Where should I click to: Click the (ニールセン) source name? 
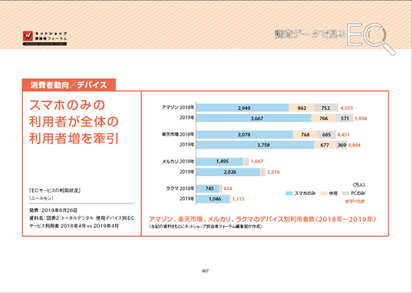41,198
